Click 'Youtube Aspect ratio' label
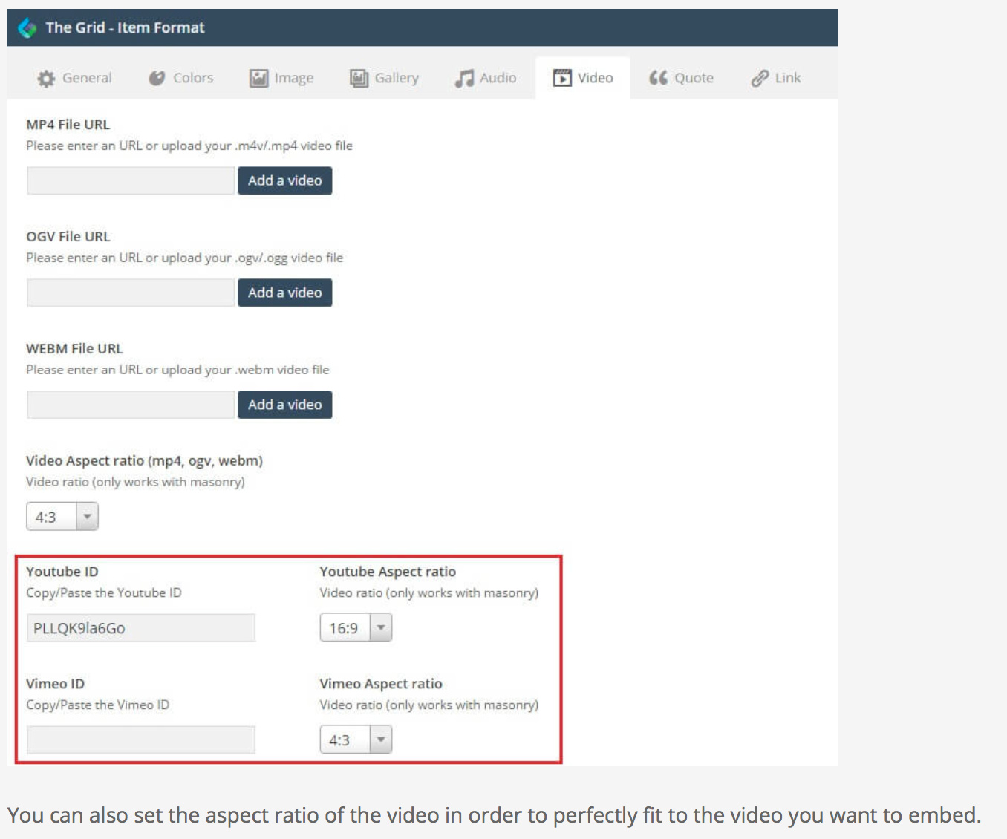Image resolution: width=1007 pixels, height=839 pixels. (388, 572)
